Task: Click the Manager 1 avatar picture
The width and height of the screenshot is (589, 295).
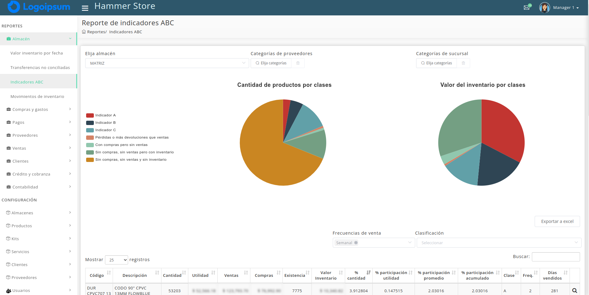Action: point(545,7)
